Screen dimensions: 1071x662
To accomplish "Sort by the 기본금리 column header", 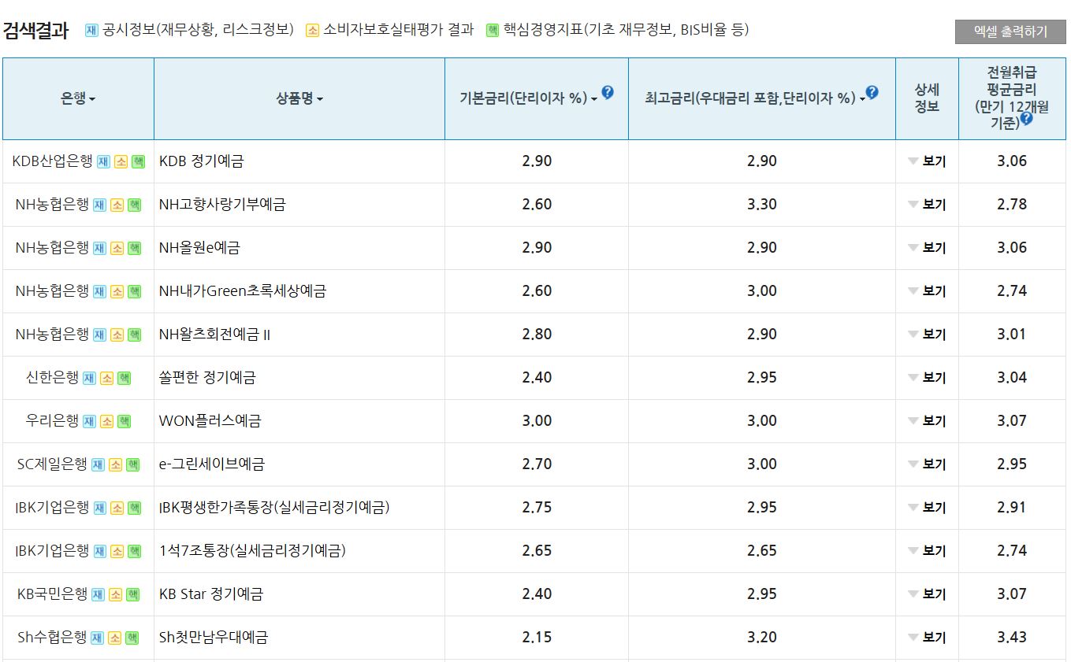I will [x=529, y=98].
